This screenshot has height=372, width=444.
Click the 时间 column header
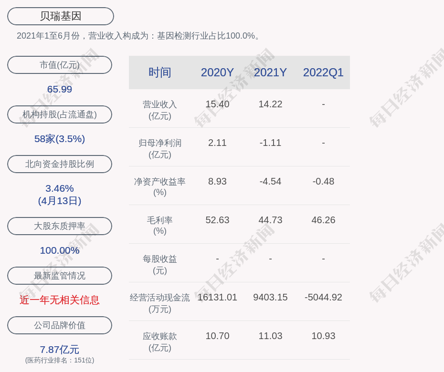coord(160,72)
